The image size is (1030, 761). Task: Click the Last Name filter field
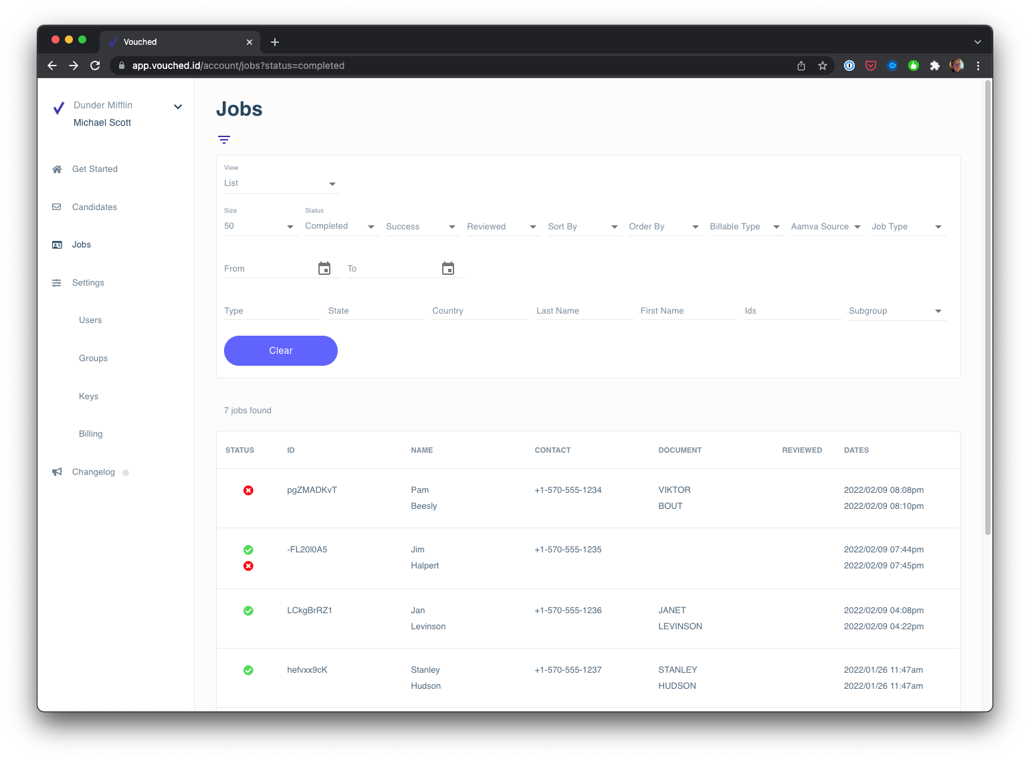click(x=585, y=311)
